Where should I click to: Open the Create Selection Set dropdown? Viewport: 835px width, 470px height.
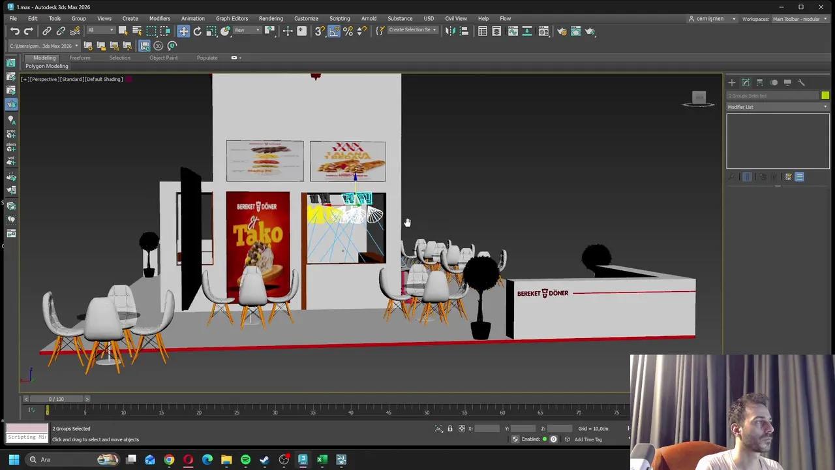(x=412, y=31)
